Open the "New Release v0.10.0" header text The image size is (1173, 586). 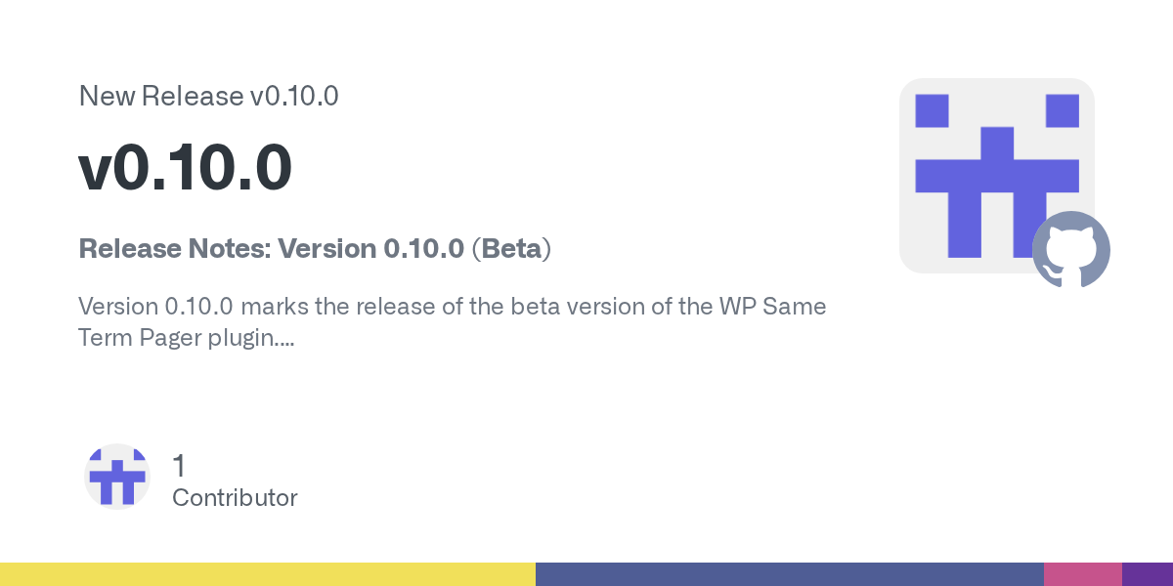point(208,96)
